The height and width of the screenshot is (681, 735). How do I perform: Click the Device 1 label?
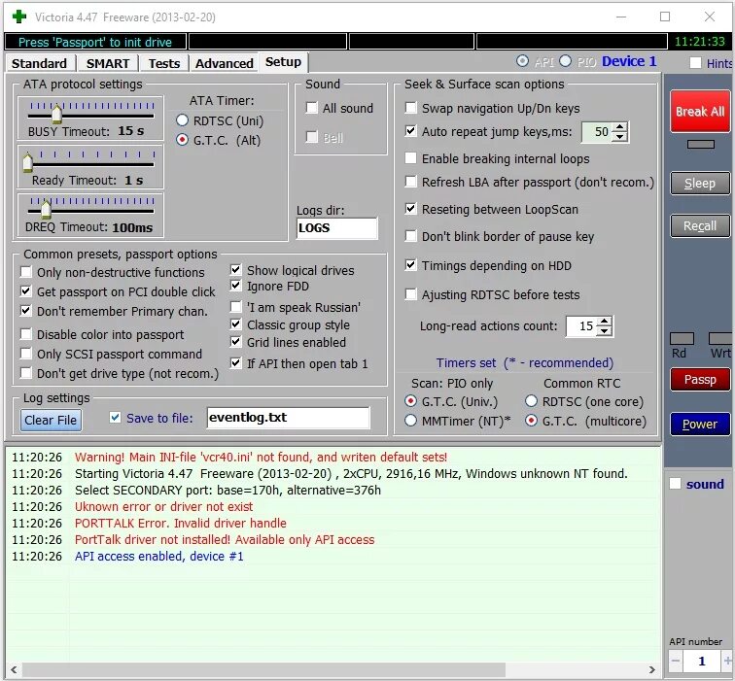tap(629, 61)
